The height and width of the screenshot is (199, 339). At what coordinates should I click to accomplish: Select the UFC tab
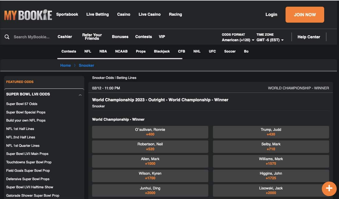tap(212, 51)
